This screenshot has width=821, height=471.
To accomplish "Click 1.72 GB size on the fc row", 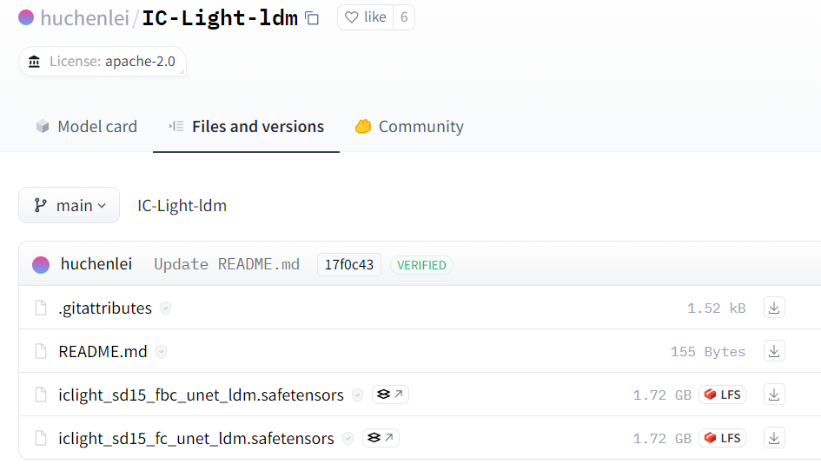I will coord(662,439).
